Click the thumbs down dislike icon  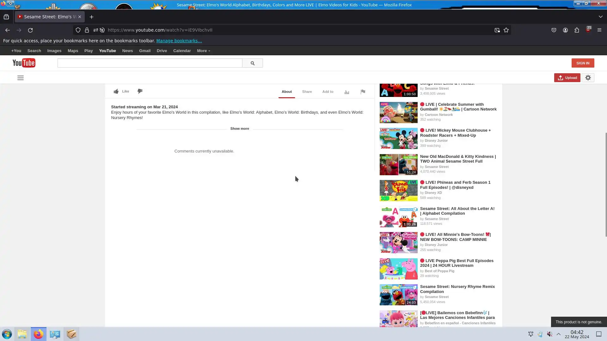(x=140, y=91)
